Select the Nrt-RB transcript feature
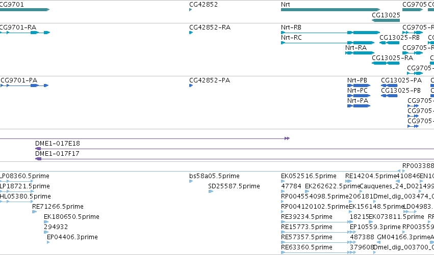 (330, 33)
